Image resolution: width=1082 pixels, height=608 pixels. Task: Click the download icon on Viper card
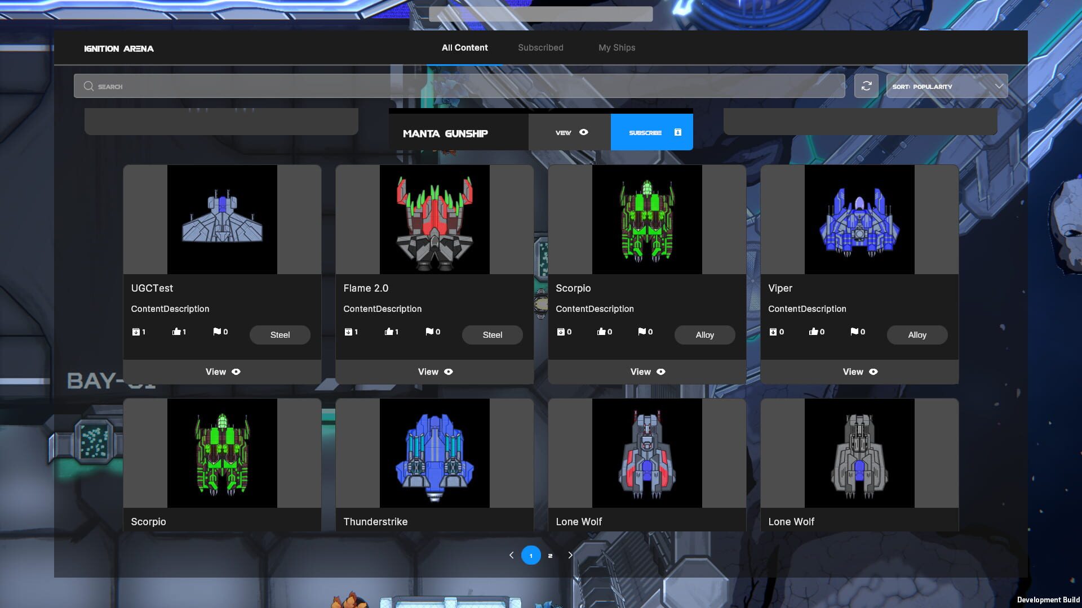(x=773, y=332)
